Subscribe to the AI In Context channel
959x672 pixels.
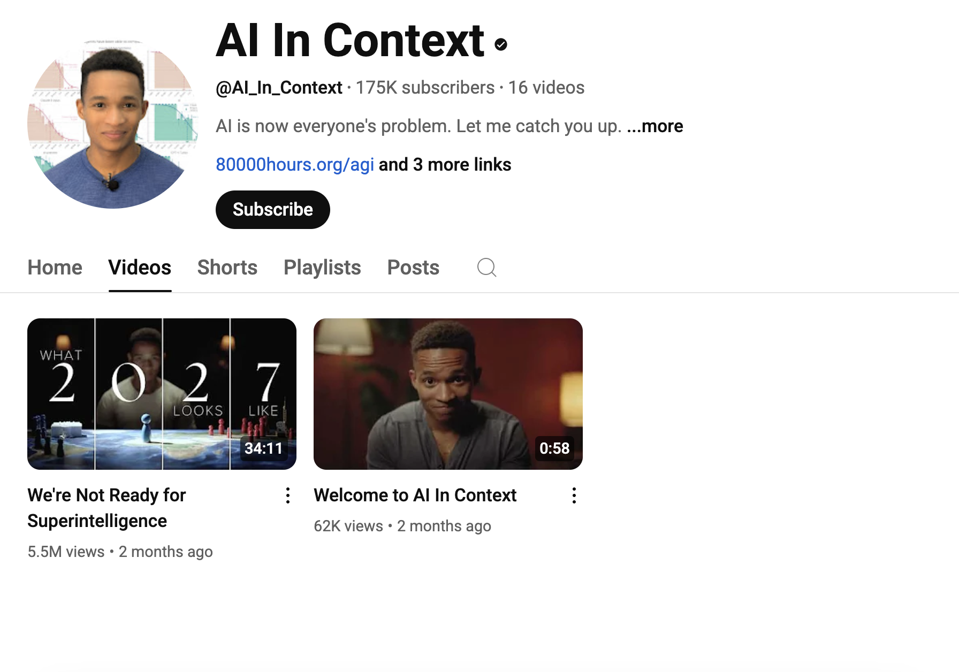(273, 210)
